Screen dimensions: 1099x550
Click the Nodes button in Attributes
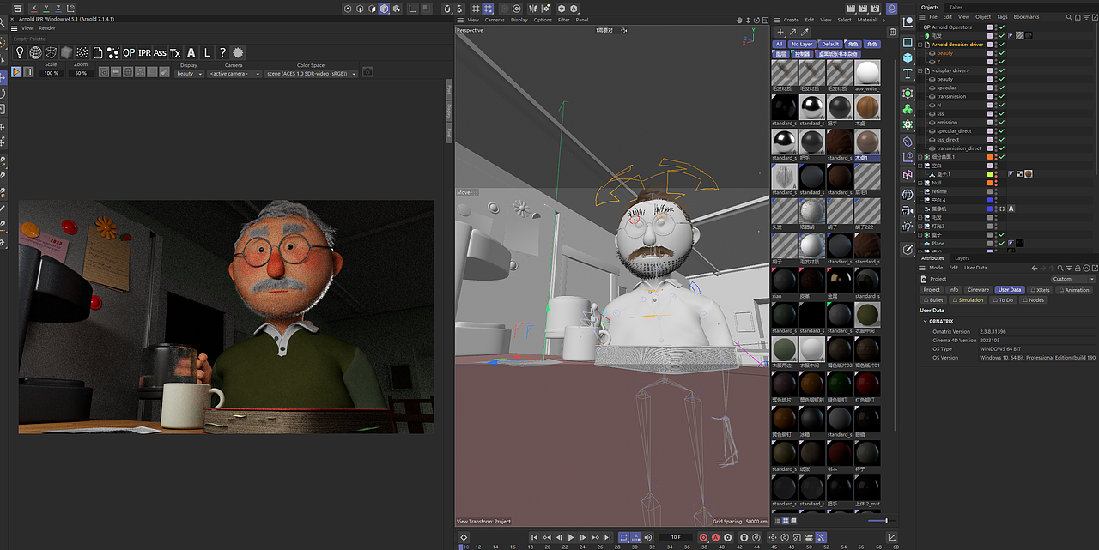coord(1034,300)
